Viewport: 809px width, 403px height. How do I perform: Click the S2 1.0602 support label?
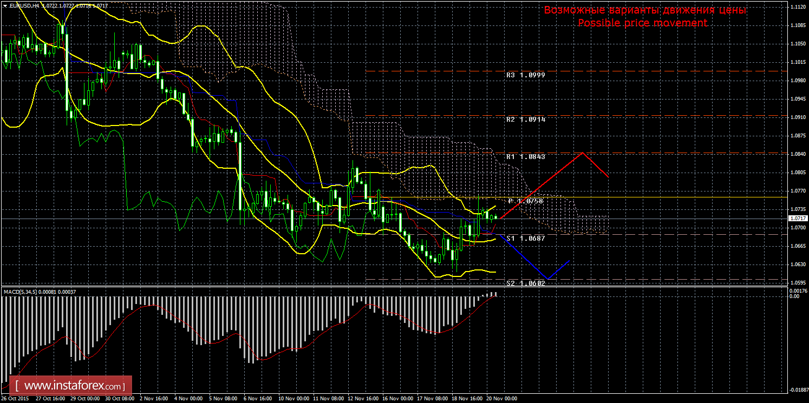point(525,283)
